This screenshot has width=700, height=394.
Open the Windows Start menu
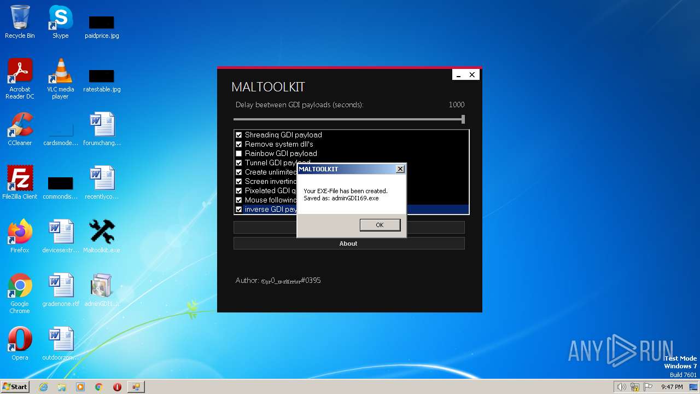(15, 386)
